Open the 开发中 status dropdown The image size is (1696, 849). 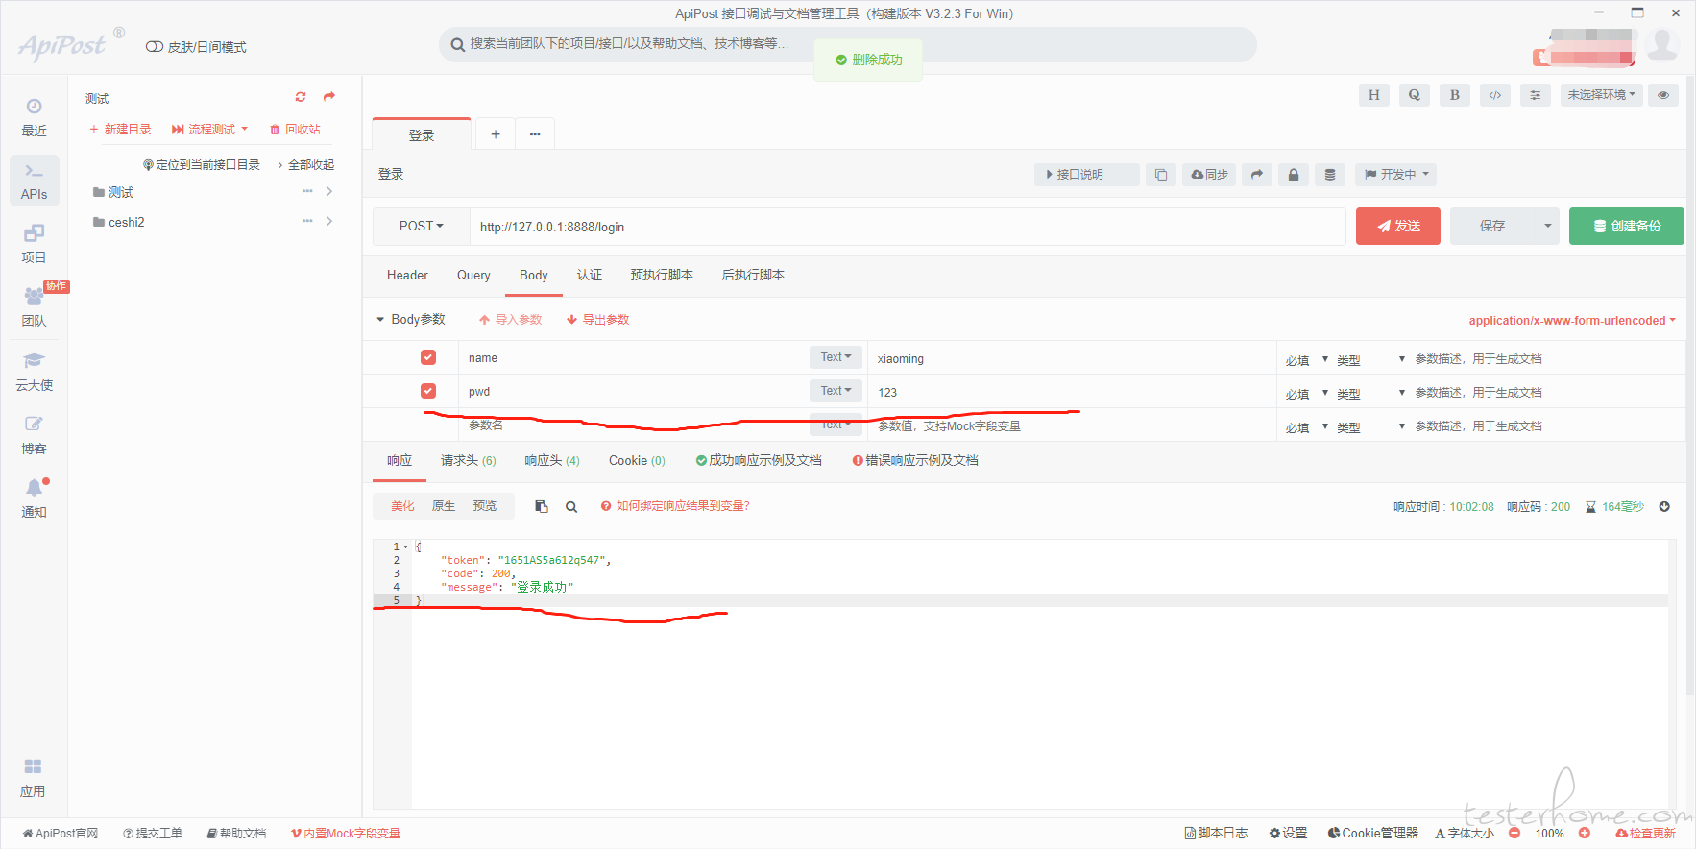point(1396,175)
